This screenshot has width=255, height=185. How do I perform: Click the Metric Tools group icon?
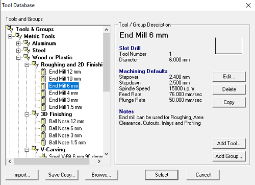click(x=18, y=36)
